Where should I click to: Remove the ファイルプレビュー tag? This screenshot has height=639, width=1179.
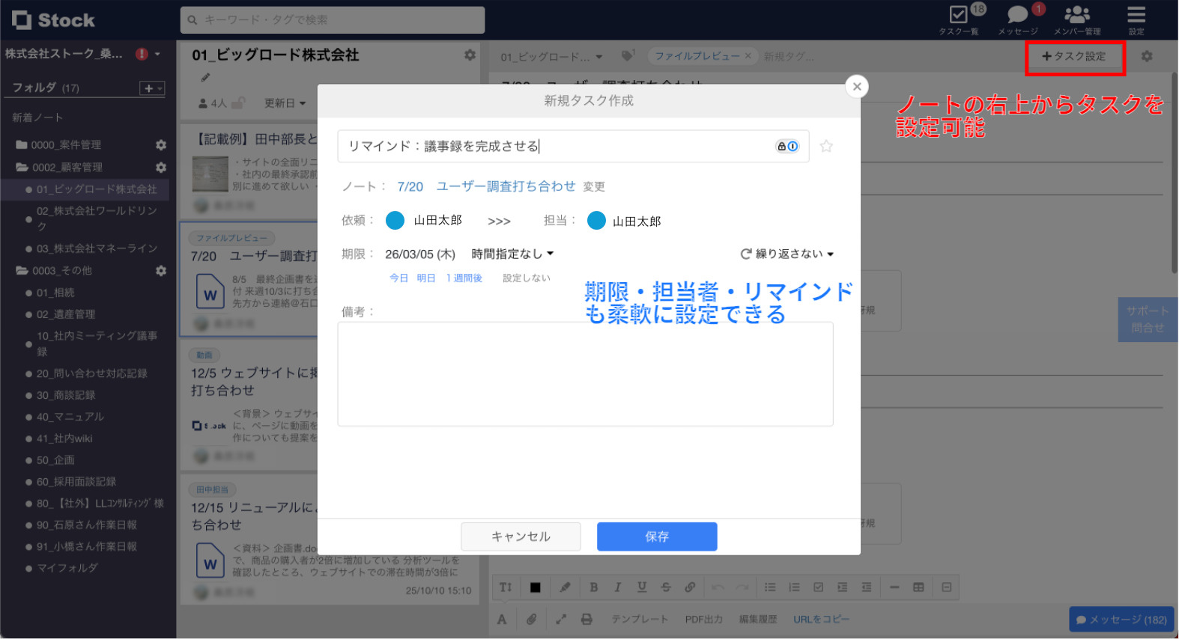tap(748, 56)
